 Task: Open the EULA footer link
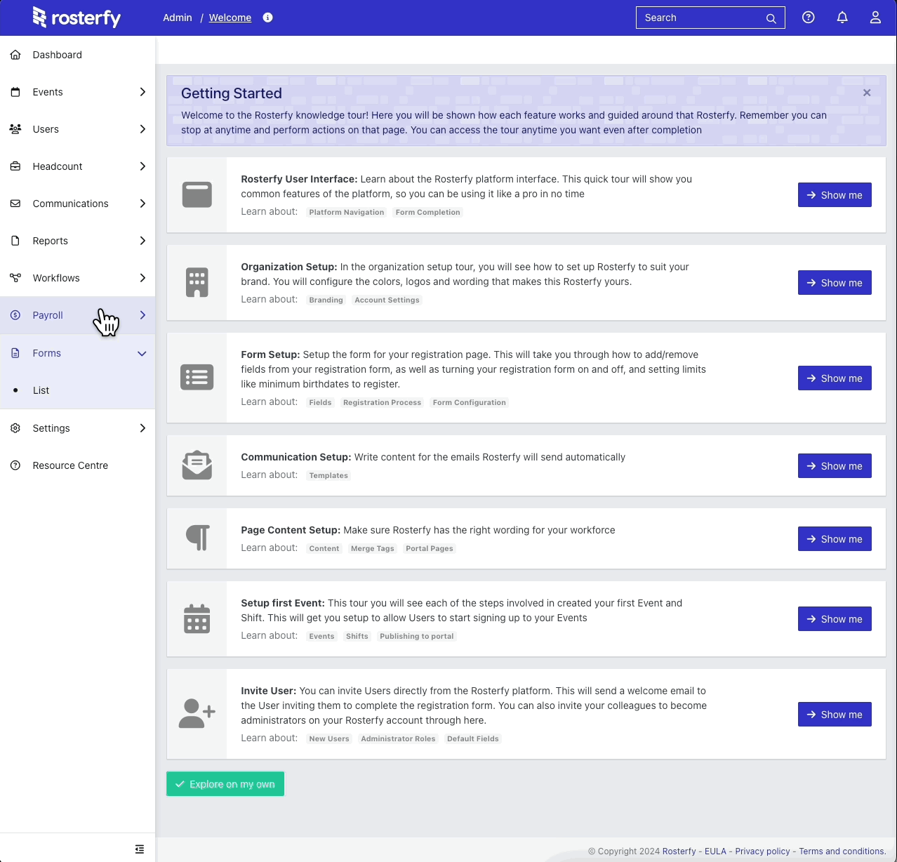pos(715,851)
